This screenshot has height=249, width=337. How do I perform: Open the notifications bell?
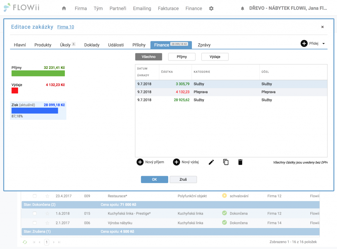243,8
